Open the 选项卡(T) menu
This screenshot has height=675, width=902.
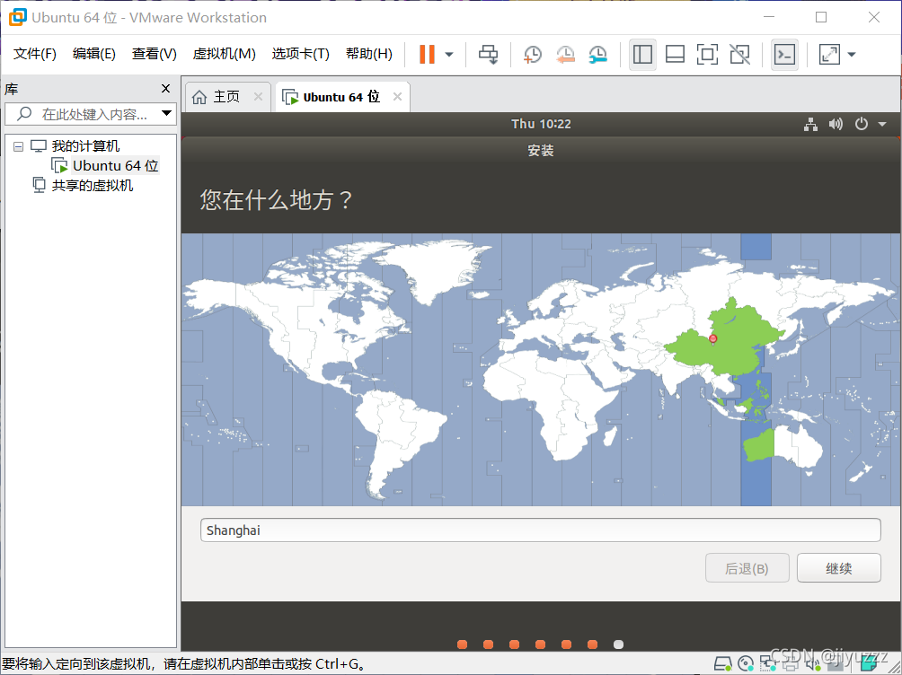(300, 54)
